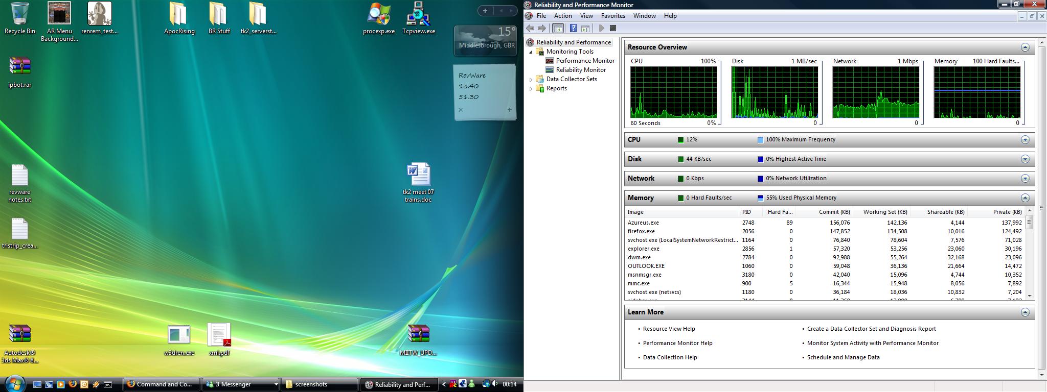Image resolution: width=1047 pixels, height=392 pixels.
Task: Select Reliability Monitor in the tree
Action: click(581, 70)
